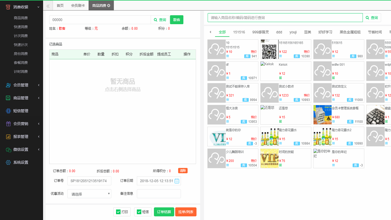Enable the 打印 checkbox
The width and height of the screenshot is (391, 220).
point(118,212)
